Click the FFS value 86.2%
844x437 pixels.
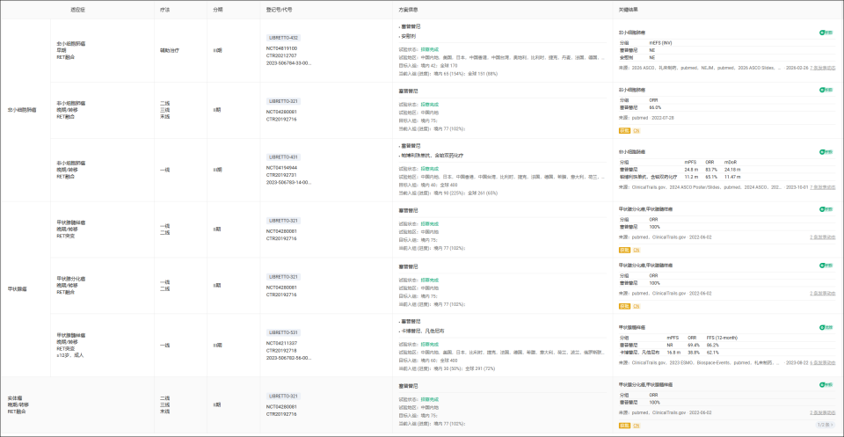713,345
